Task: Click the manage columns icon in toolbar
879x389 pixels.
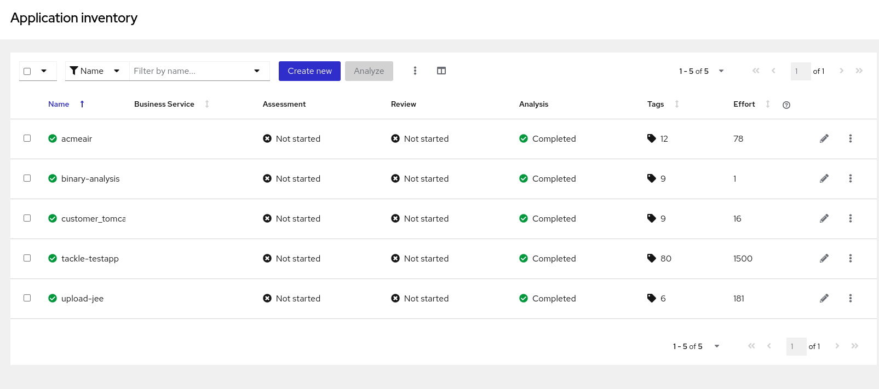Action: [441, 71]
